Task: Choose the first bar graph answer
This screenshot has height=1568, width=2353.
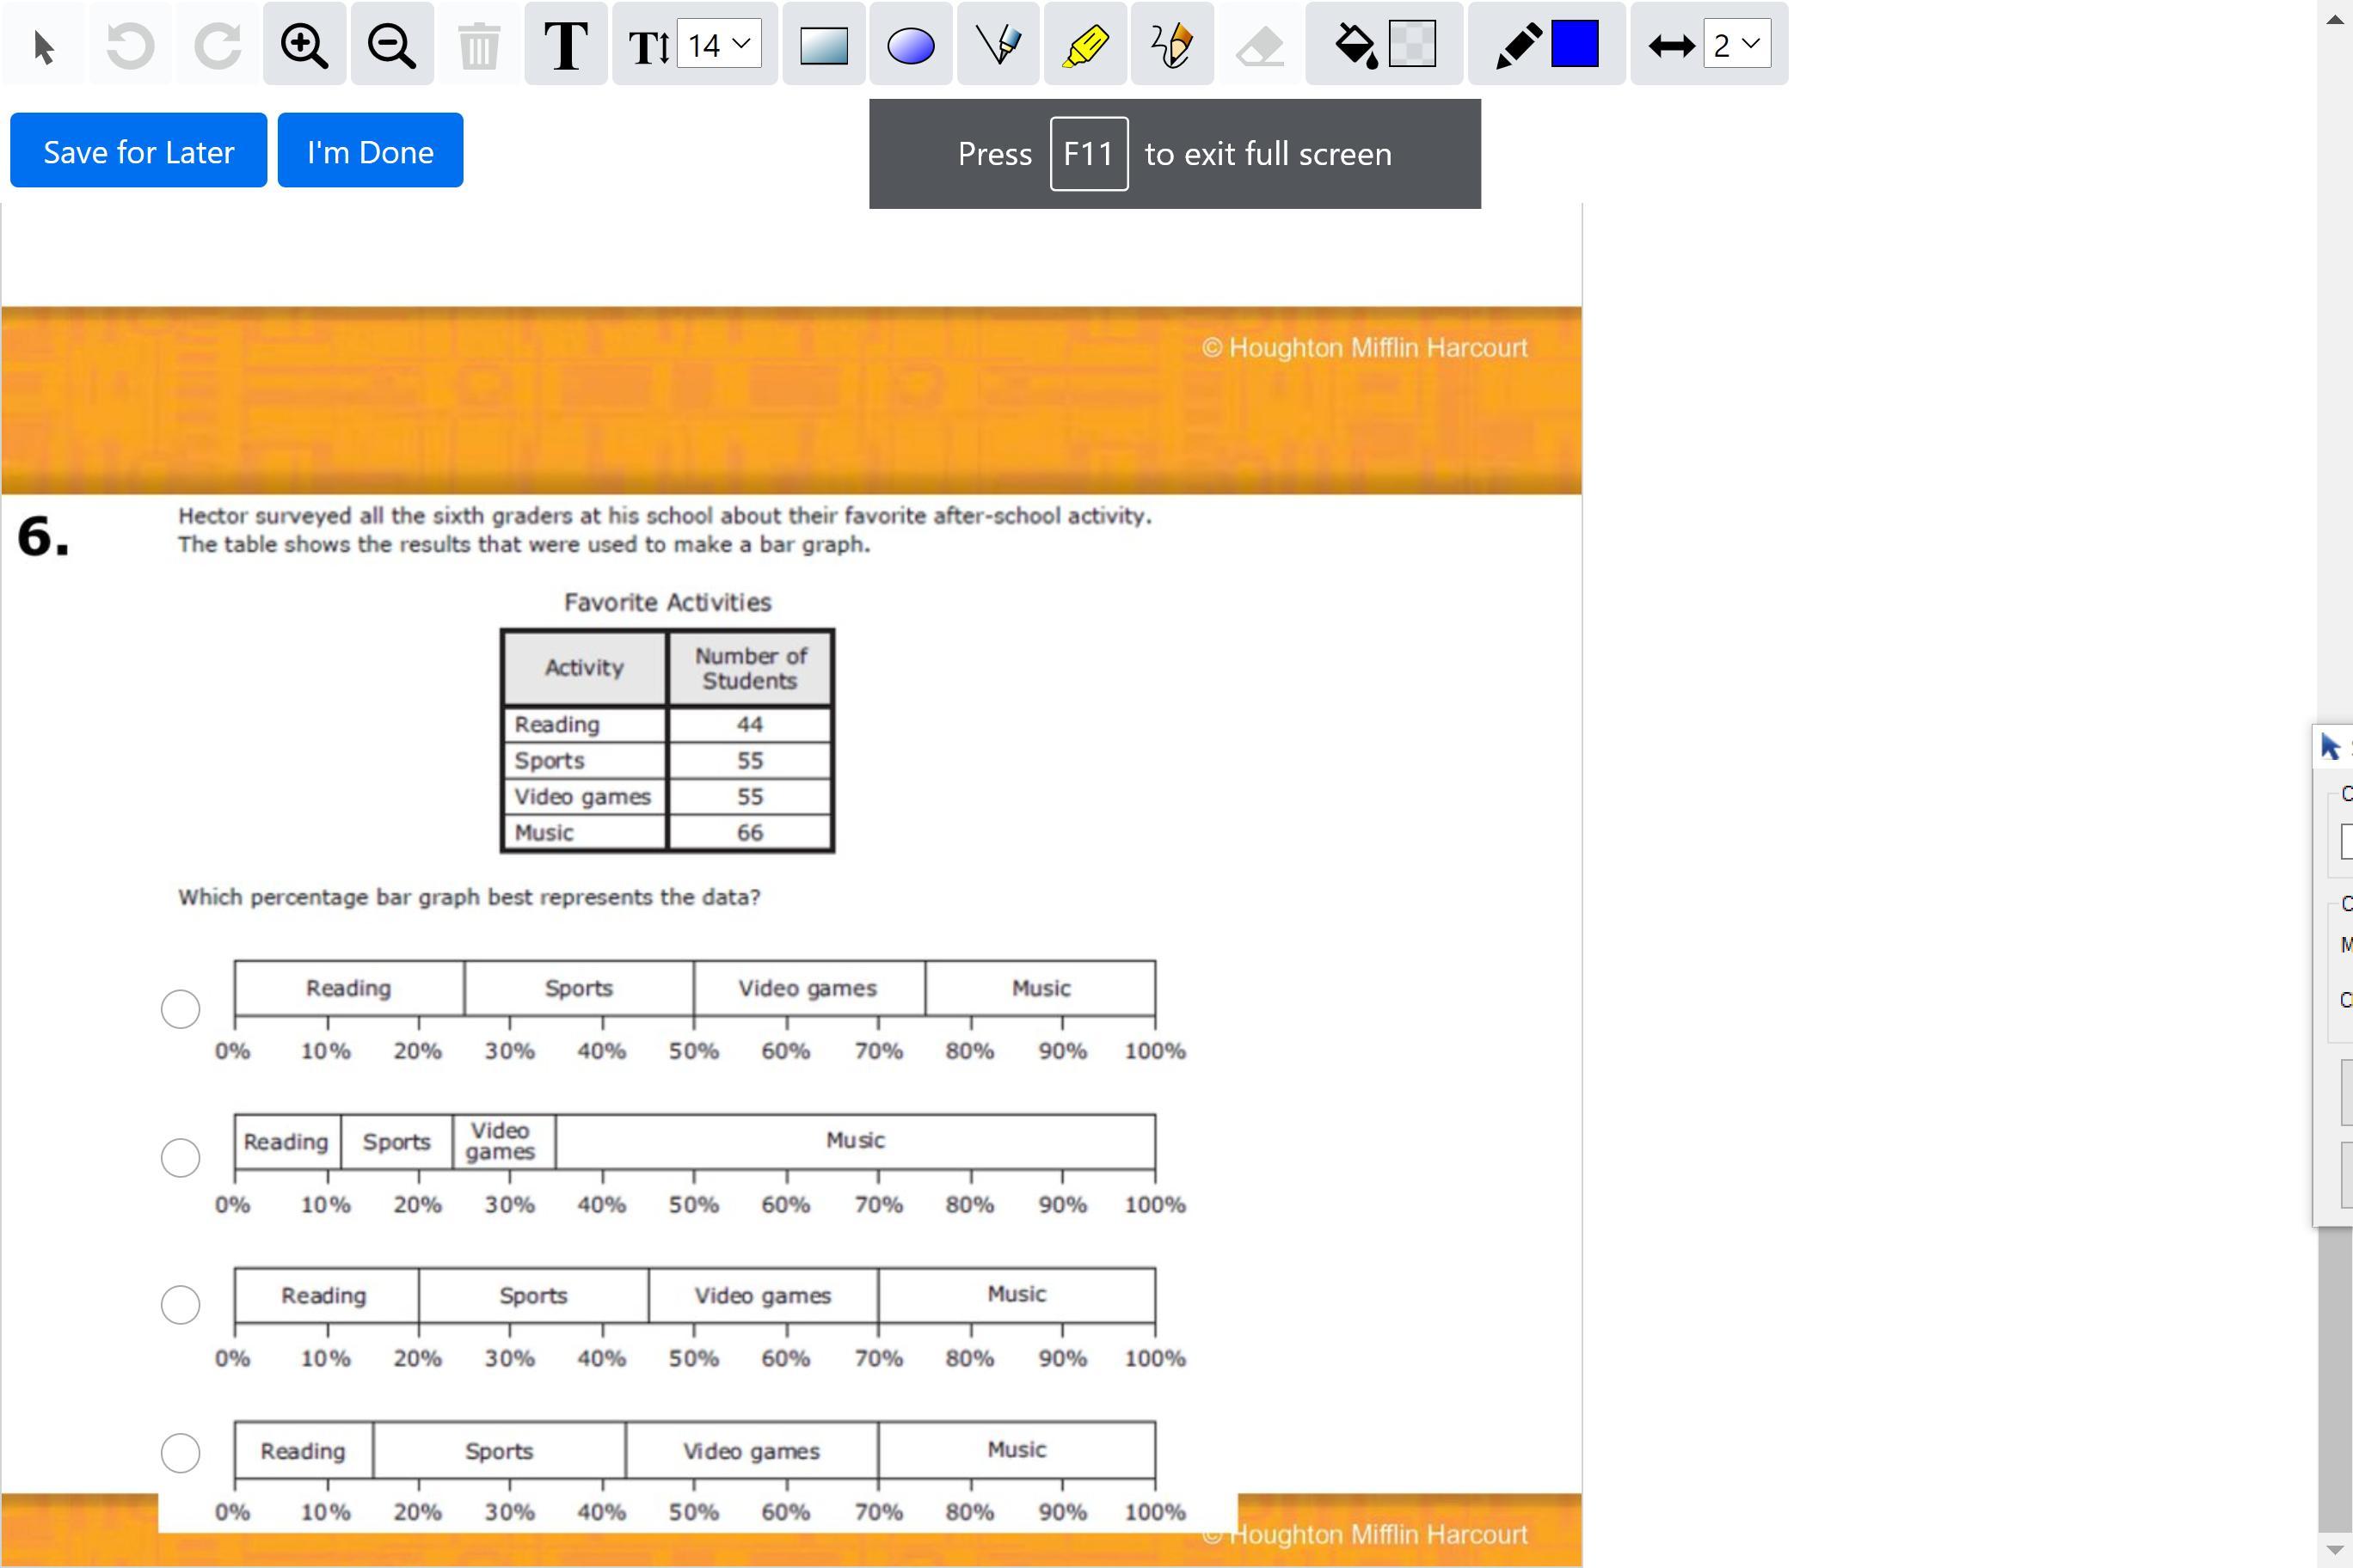Action: 180,1009
